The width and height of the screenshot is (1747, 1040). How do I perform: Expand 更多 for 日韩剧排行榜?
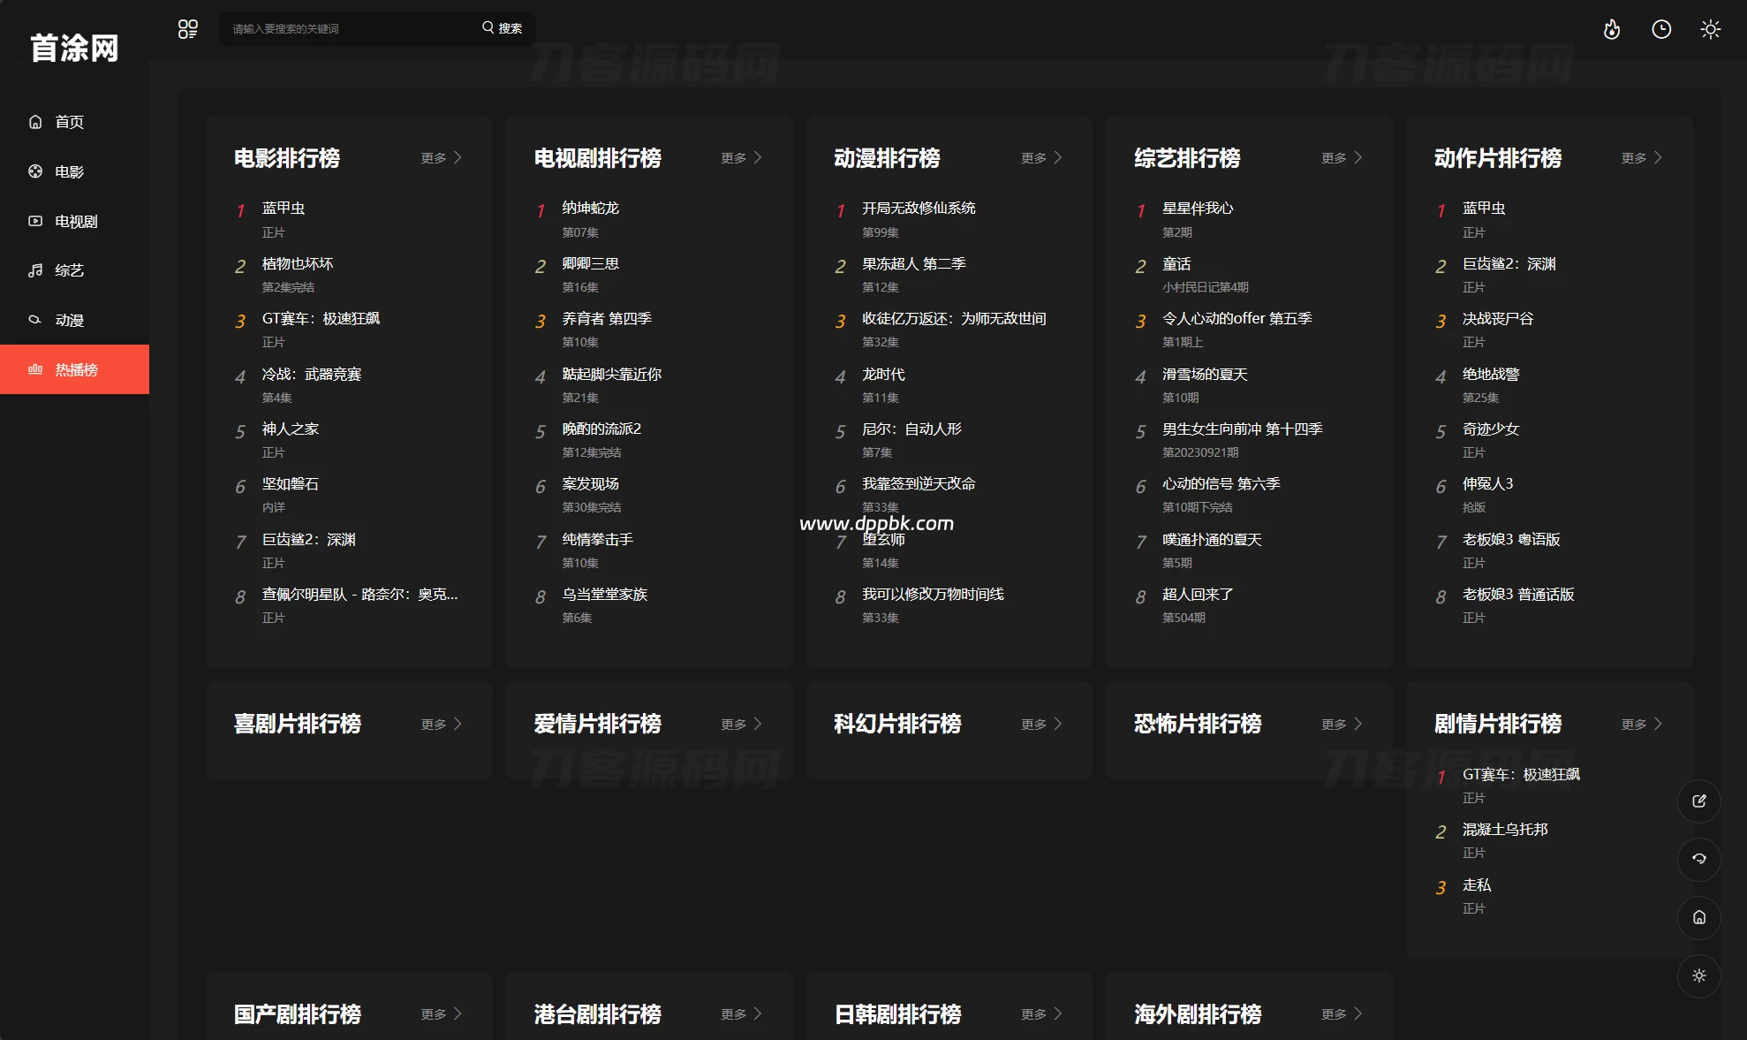1042,1014
